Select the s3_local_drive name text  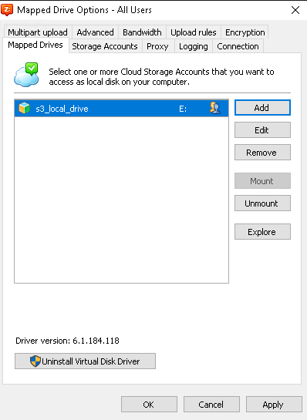click(x=62, y=109)
